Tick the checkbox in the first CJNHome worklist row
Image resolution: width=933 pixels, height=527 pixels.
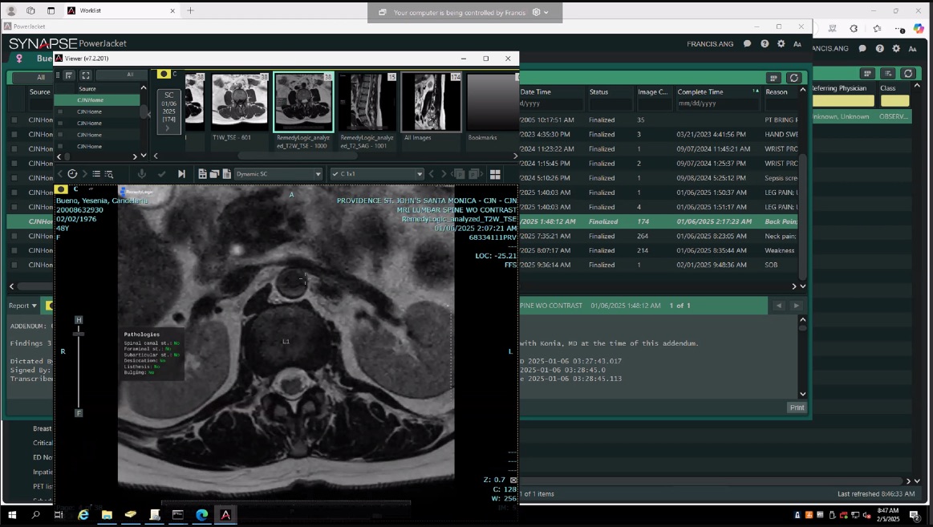(x=14, y=120)
